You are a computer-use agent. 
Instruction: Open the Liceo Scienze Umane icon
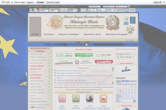click(x=90, y=98)
